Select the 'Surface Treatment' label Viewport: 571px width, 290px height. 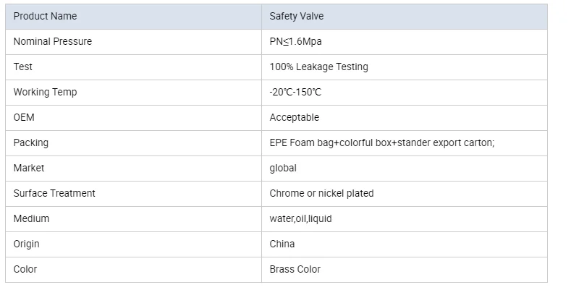coord(54,193)
